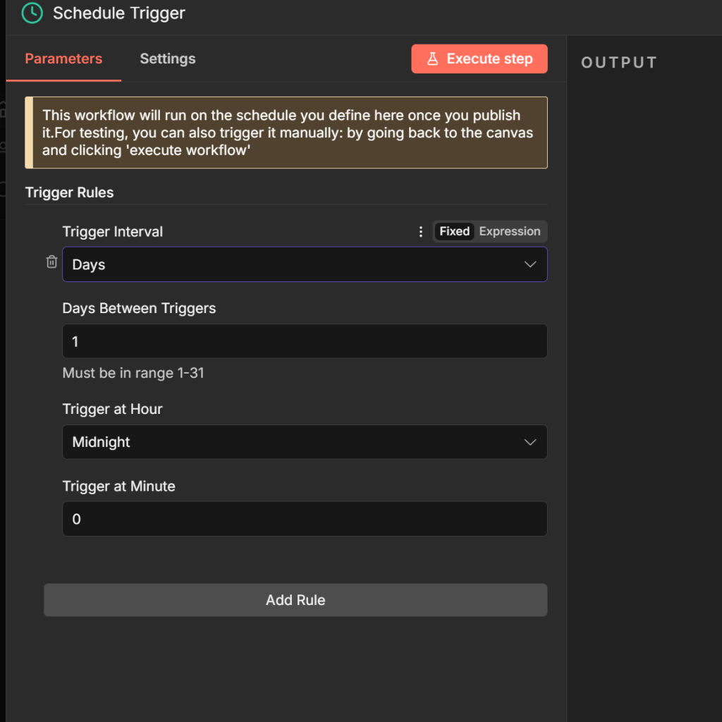Click the Schedule Trigger clock icon
The height and width of the screenshot is (722, 722).
(32, 13)
